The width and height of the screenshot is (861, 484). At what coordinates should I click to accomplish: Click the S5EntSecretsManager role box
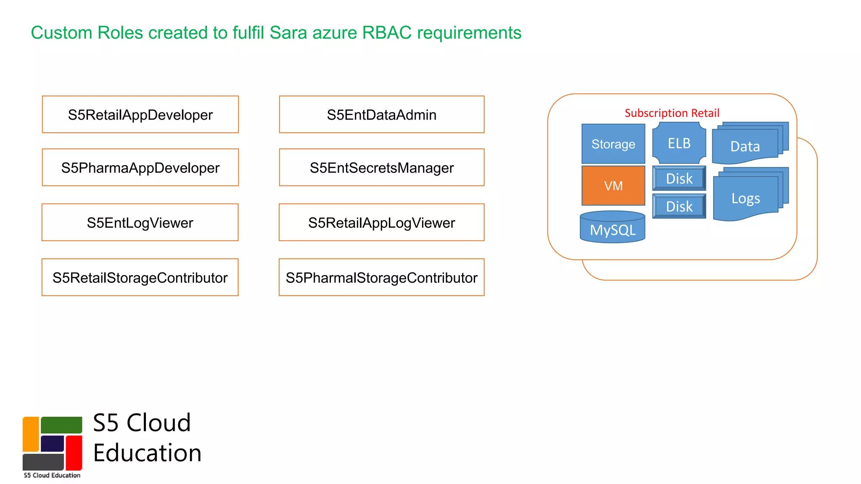coord(382,168)
